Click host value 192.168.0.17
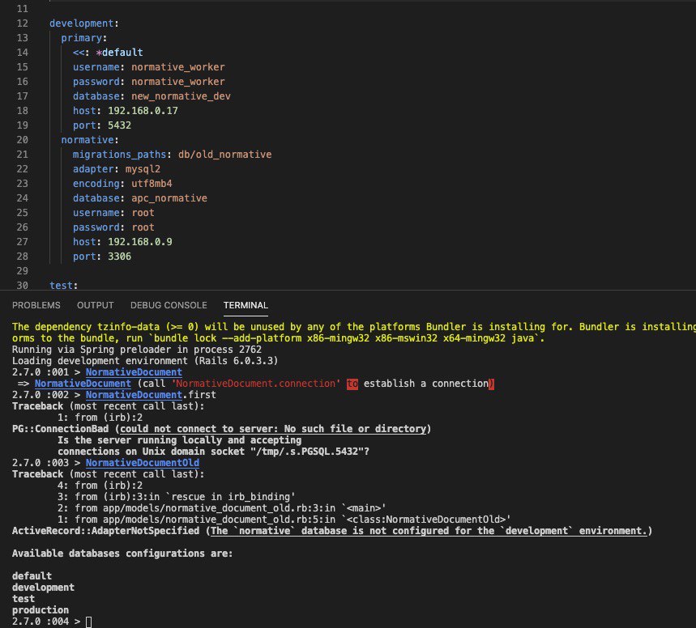This screenshot has width=696, height=628. pyautogui.click(x=143, y=110)
